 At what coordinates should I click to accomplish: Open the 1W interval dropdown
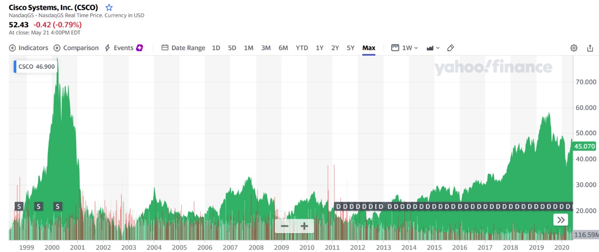click(405, 48)
